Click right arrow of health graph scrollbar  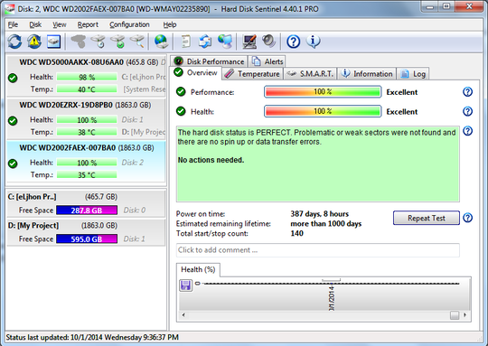tap(465, 315)
